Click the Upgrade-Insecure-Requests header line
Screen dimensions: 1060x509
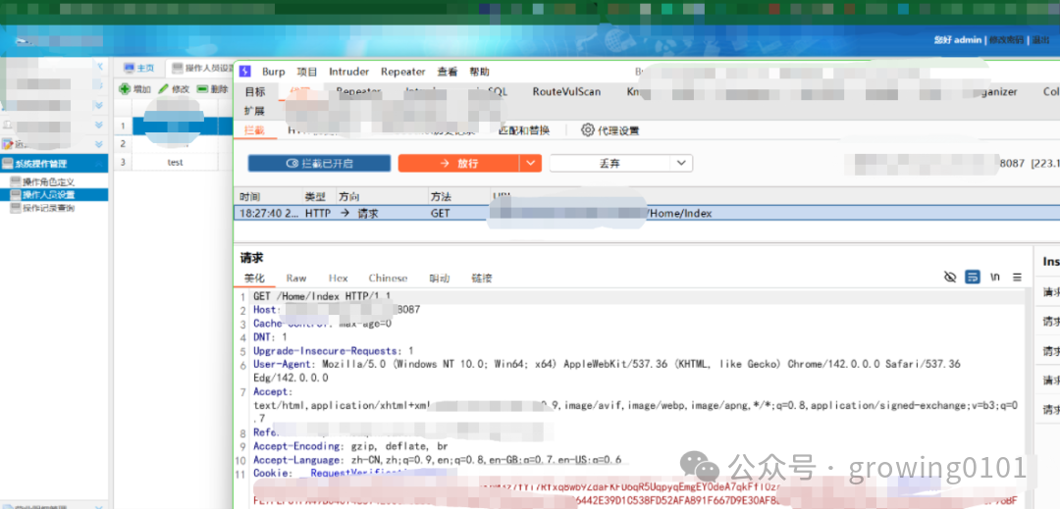point(334,350)
